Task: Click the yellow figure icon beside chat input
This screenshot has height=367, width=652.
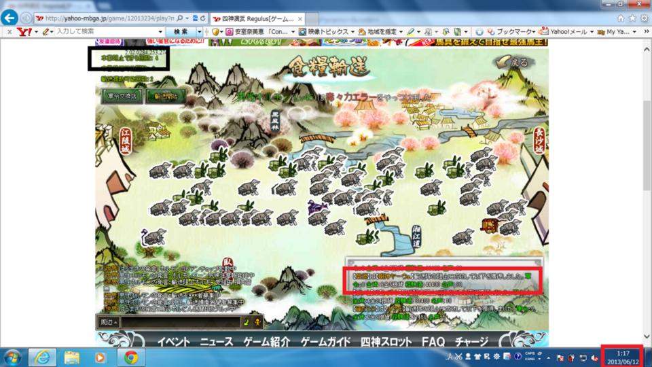Action: pos(257,322)
